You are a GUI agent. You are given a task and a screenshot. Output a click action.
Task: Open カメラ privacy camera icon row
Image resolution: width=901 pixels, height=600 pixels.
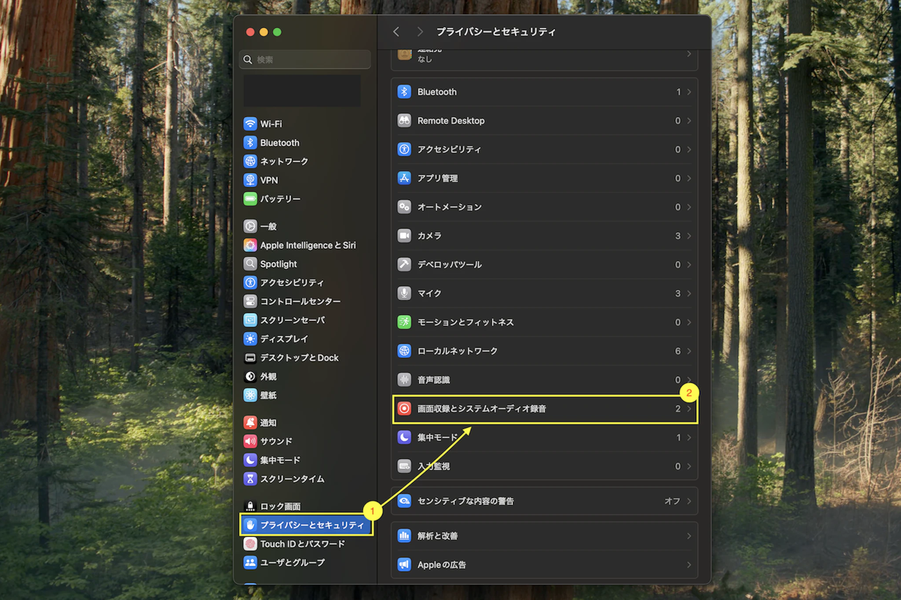coord(404,236)
